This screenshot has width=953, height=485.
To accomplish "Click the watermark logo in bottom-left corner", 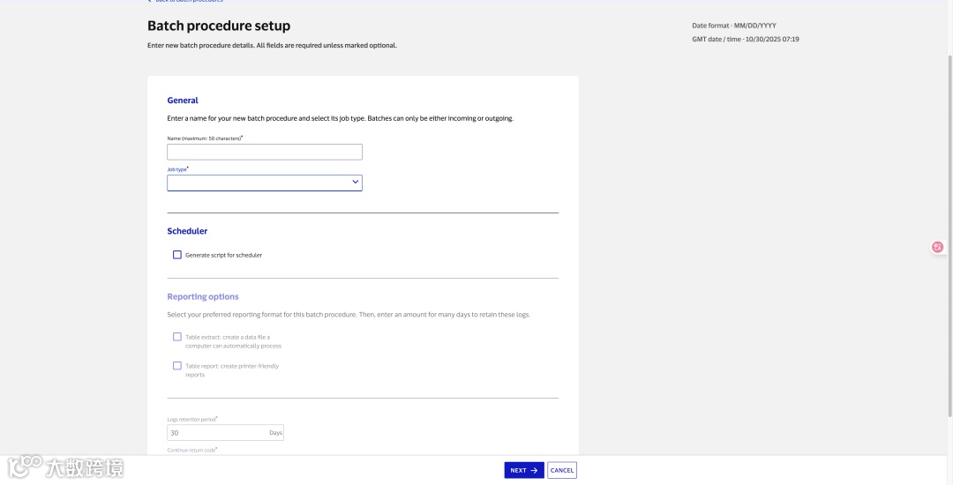I will pos(66,466).
